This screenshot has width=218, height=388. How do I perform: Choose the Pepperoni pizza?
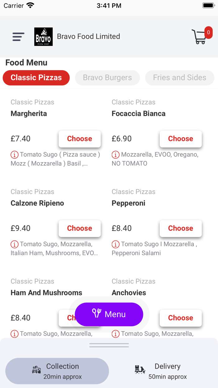pos(181,228)
